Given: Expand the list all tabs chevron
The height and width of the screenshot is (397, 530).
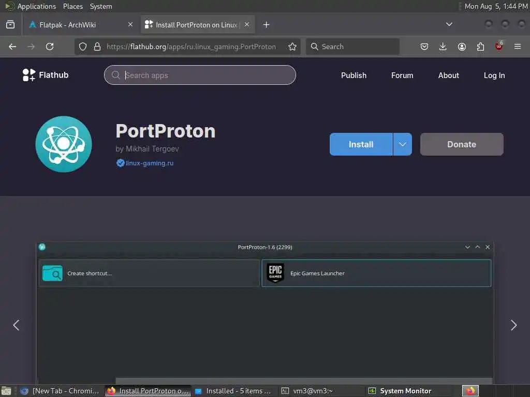Looking at the screenshot, I should click(x=449, y=24).
